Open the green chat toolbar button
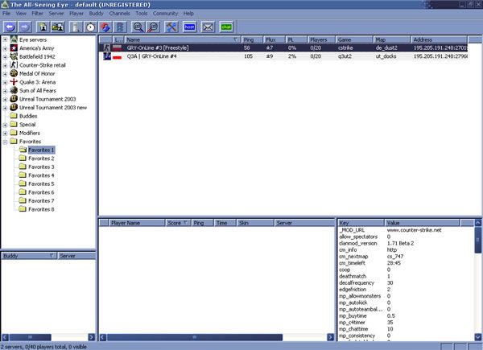The height and width of the screenshot is (350, 483). 226,27
